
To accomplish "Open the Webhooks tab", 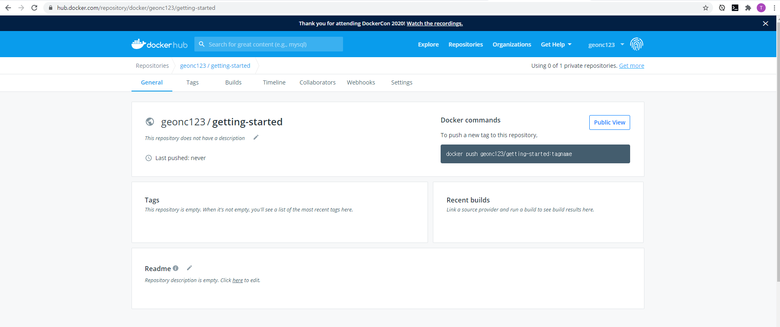I will [361, 82].
